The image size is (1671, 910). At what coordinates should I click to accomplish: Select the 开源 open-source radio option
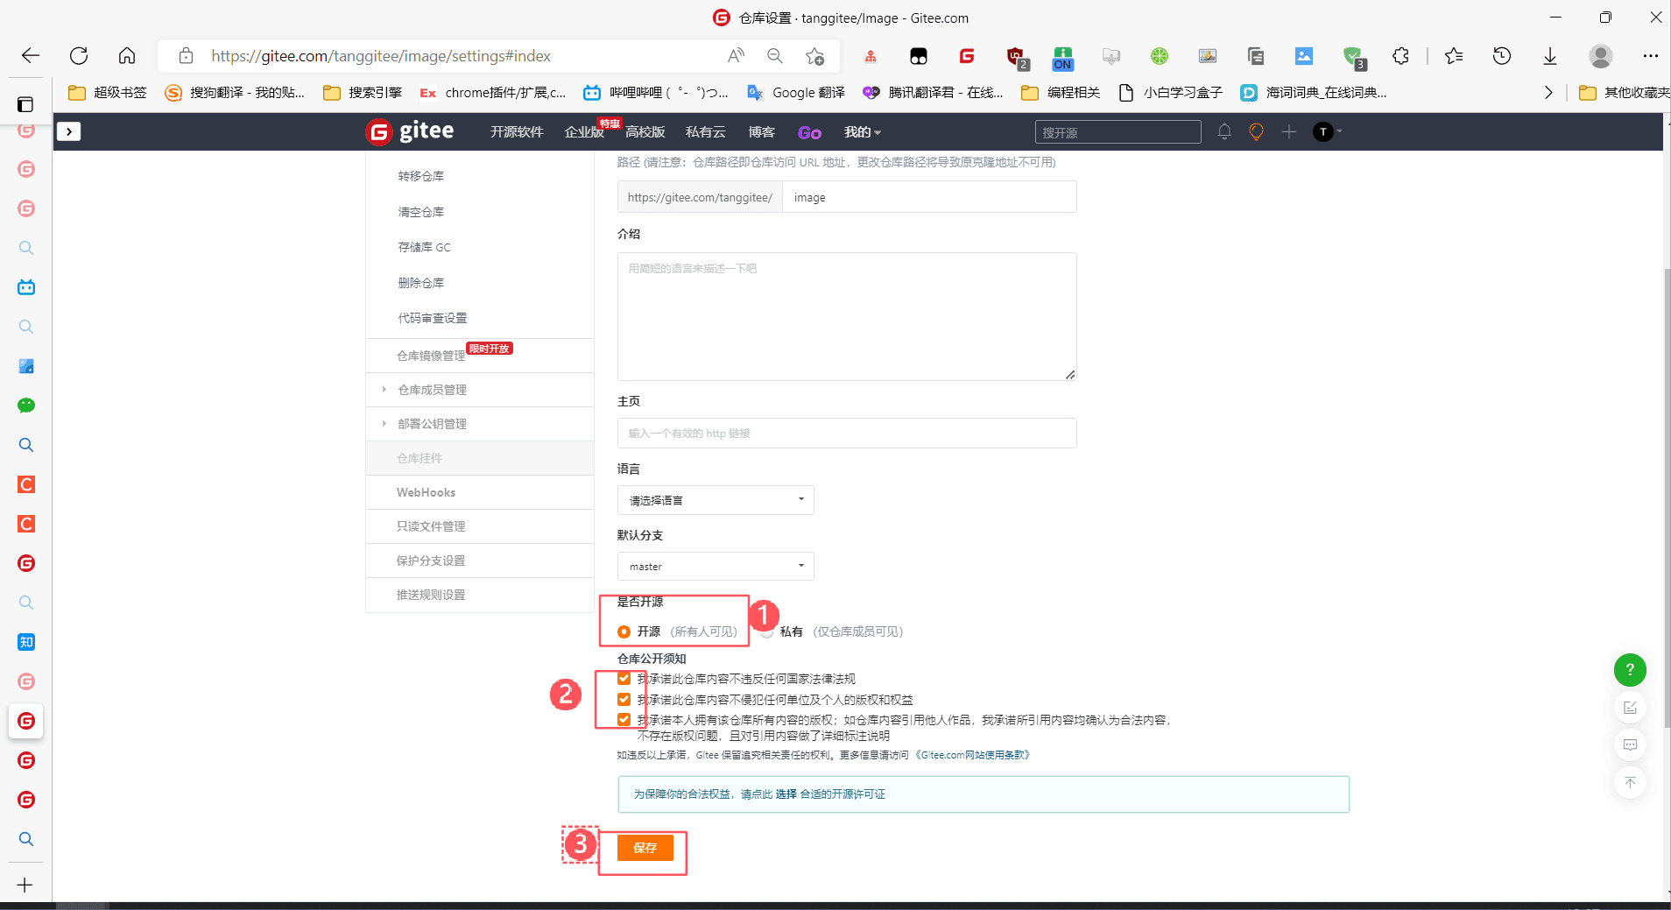click(x=624, y=631)
